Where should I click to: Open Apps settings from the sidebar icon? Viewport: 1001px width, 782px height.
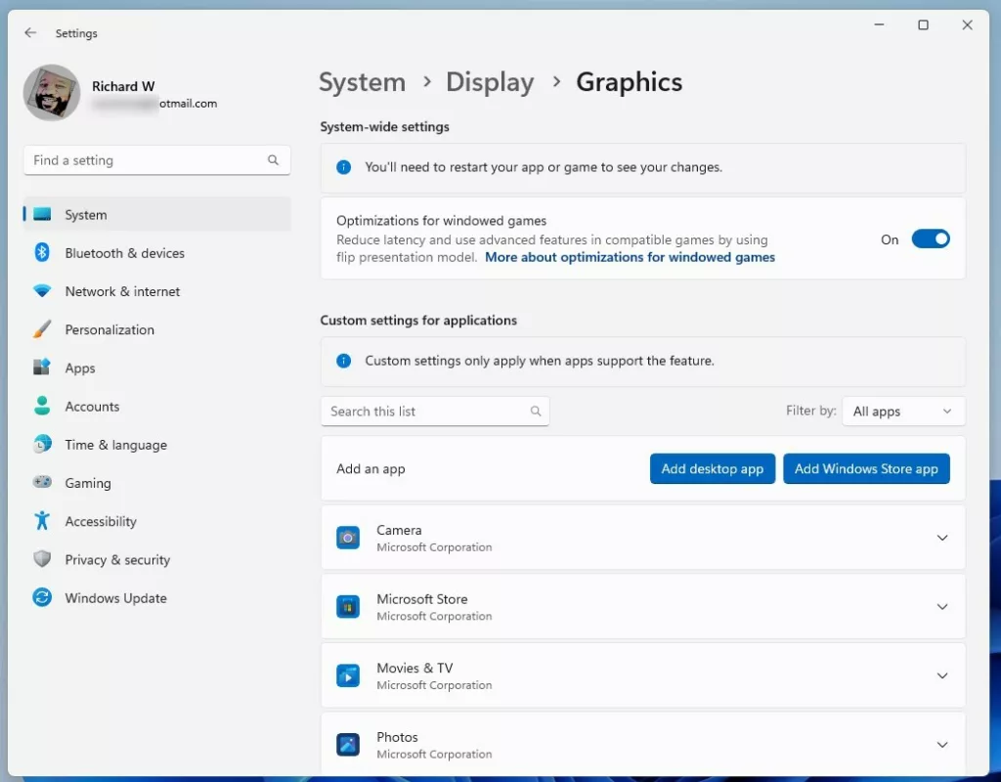[x=41, y=368]
